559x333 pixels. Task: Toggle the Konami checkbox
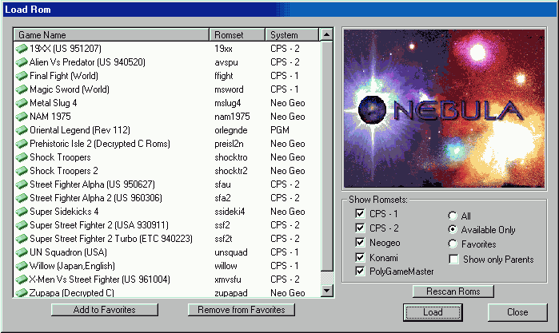[360, 257]
